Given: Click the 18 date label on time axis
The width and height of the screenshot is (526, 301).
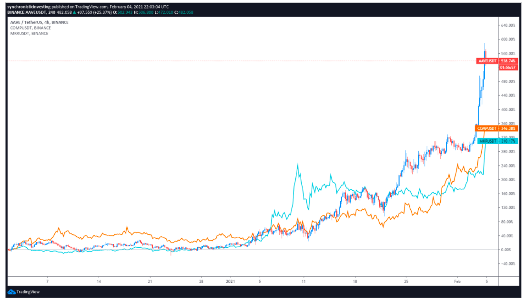Looking at the screenshot, I should (x=355, y=282).
